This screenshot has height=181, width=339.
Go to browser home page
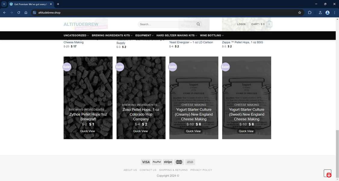click(26, 13)
